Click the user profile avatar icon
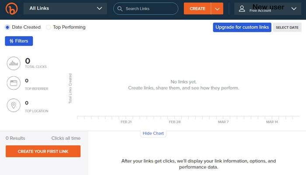 [x=242, y=9]
